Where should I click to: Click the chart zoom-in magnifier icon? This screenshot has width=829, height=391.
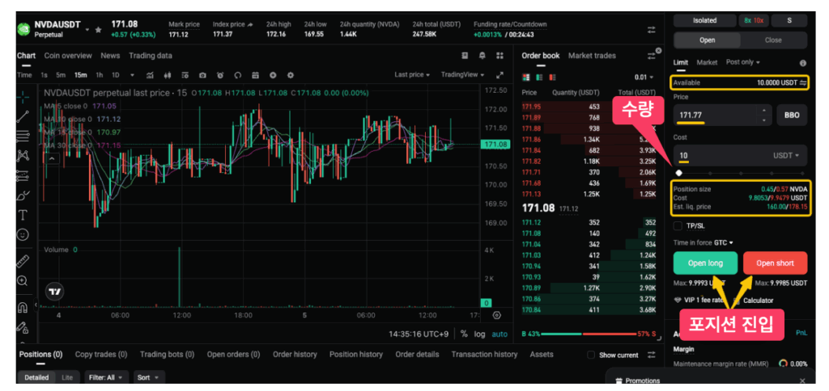pos(23,281)
